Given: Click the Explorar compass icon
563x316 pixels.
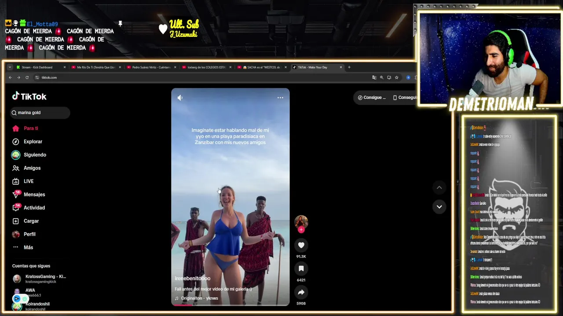Looking at the screenshot, I should point(16,141).
